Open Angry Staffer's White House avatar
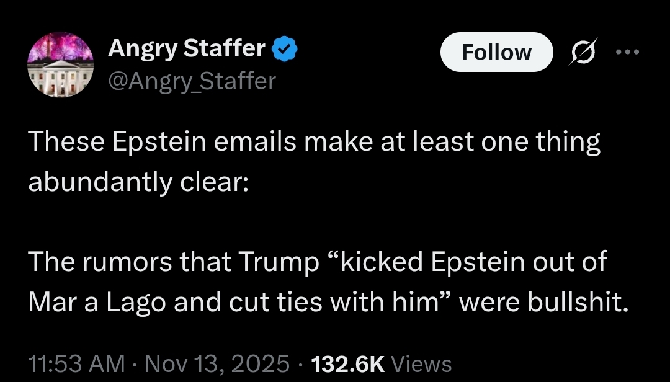670x382 pixels. point(60,64)
